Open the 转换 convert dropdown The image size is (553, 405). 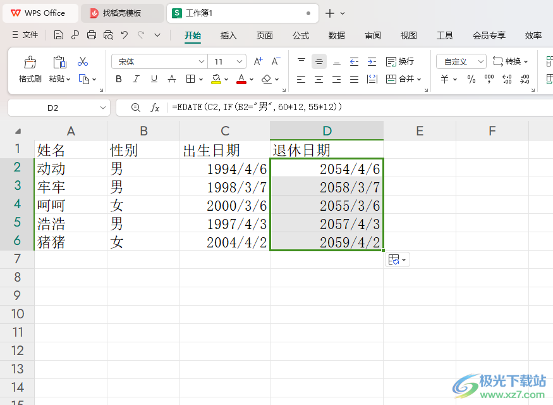tap(510, 61)
